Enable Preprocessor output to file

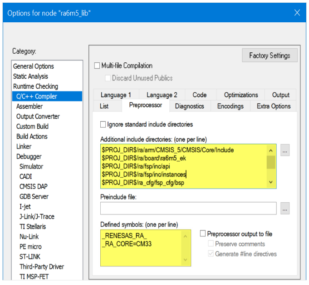[x=203, y=234]
